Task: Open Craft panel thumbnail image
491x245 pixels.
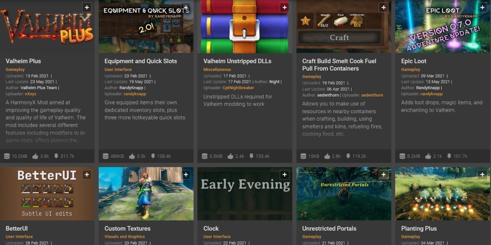Action: tap(344, 26)
